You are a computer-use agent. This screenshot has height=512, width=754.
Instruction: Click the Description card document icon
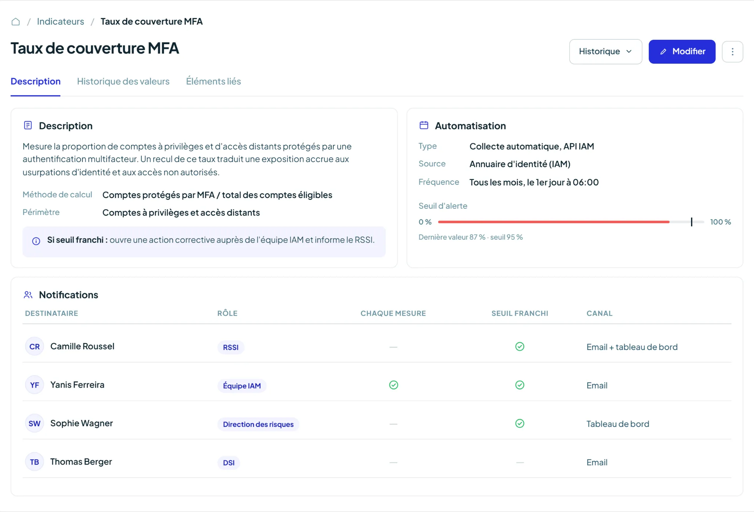pyautogui.click(x=28, y=126)
